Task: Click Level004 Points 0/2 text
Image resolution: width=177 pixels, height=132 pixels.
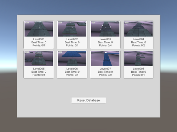Action: (x=138, y=46)
